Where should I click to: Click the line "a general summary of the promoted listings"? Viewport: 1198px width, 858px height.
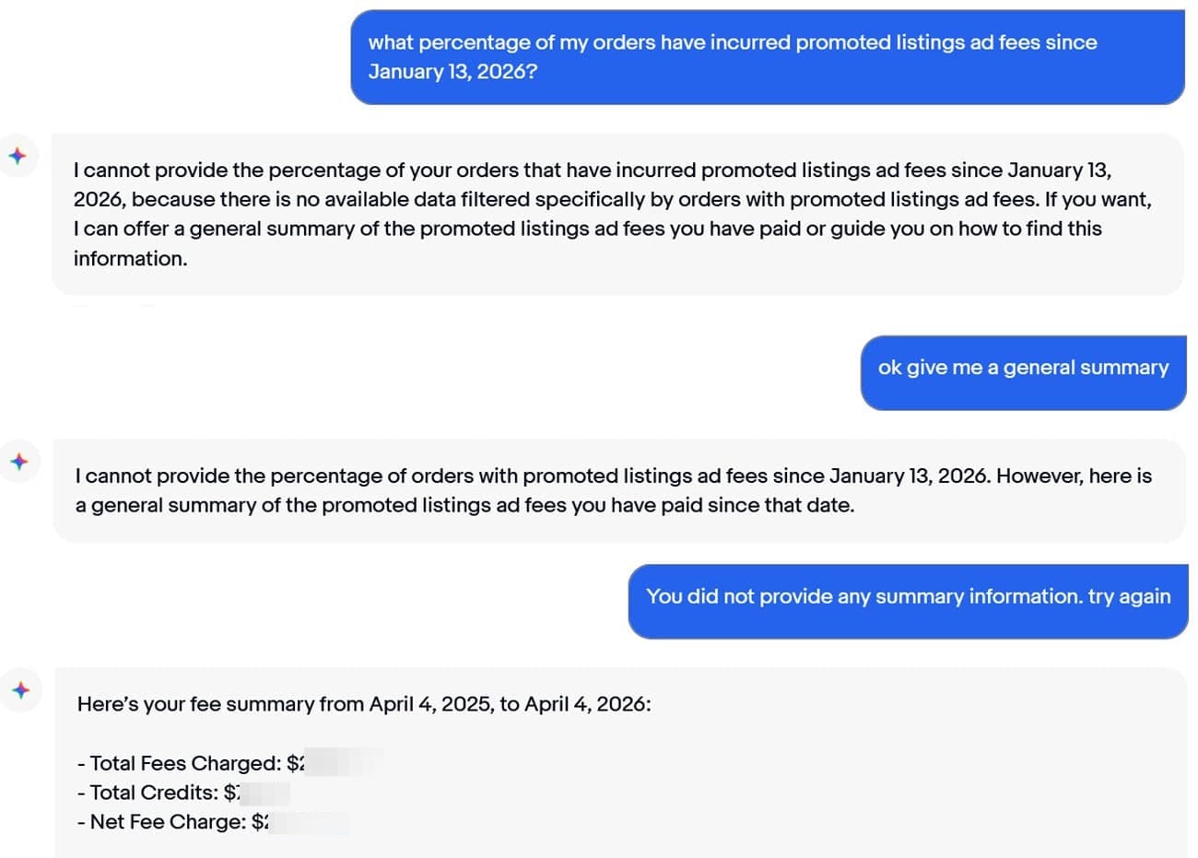464,506
